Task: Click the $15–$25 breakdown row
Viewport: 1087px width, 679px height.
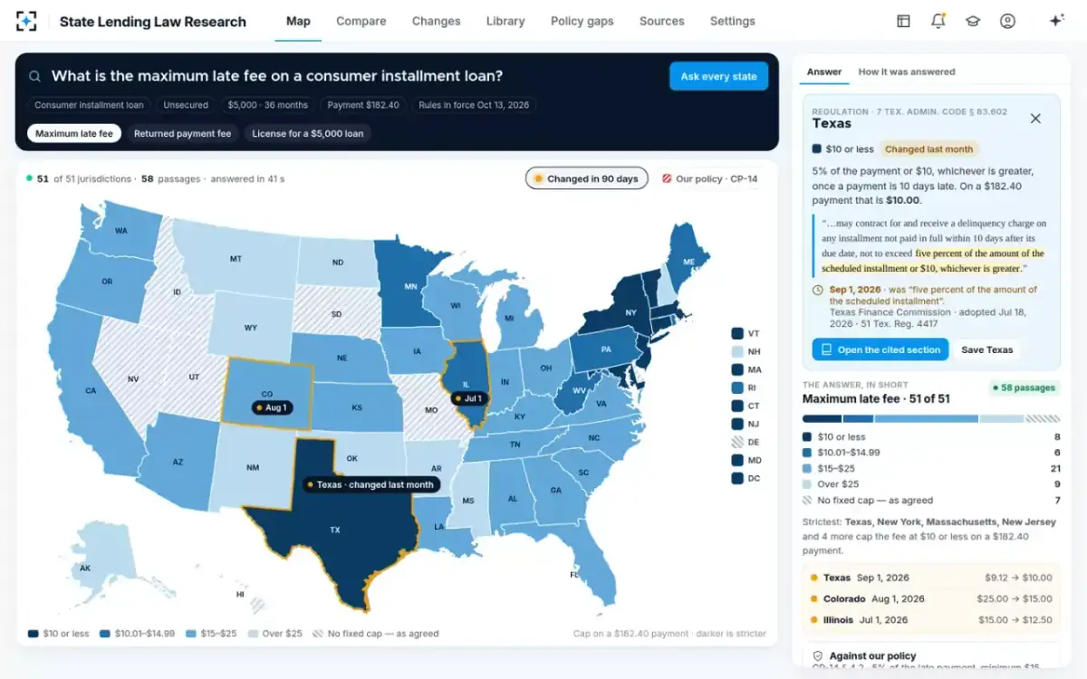Action: (931, 468)
